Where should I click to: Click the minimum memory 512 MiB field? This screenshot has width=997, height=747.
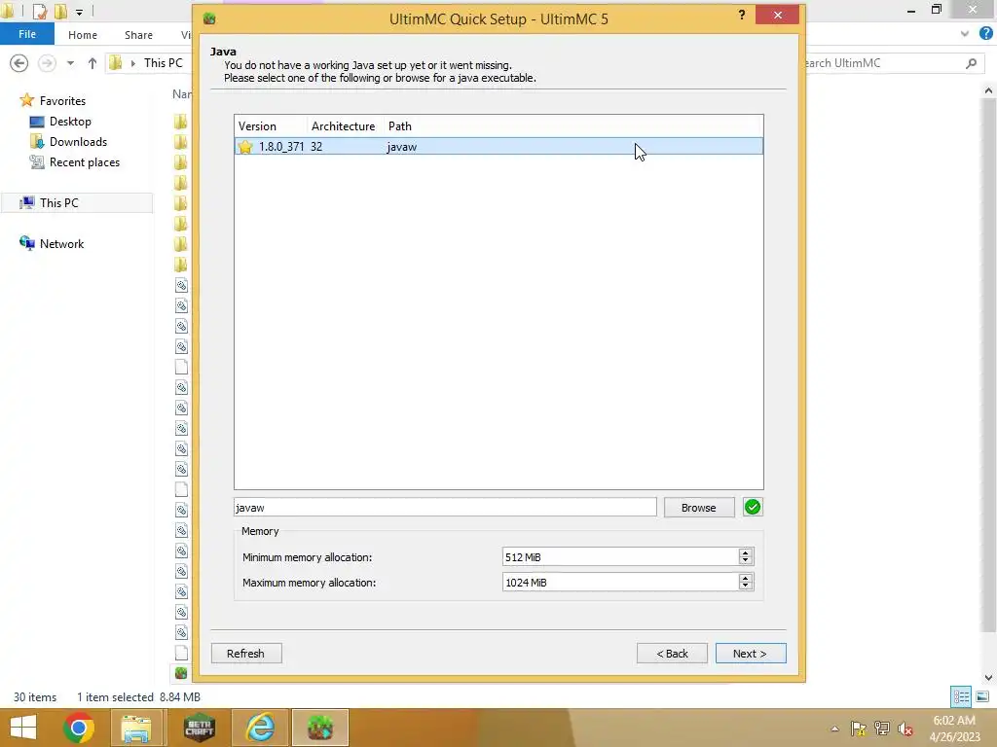point(620,557)
